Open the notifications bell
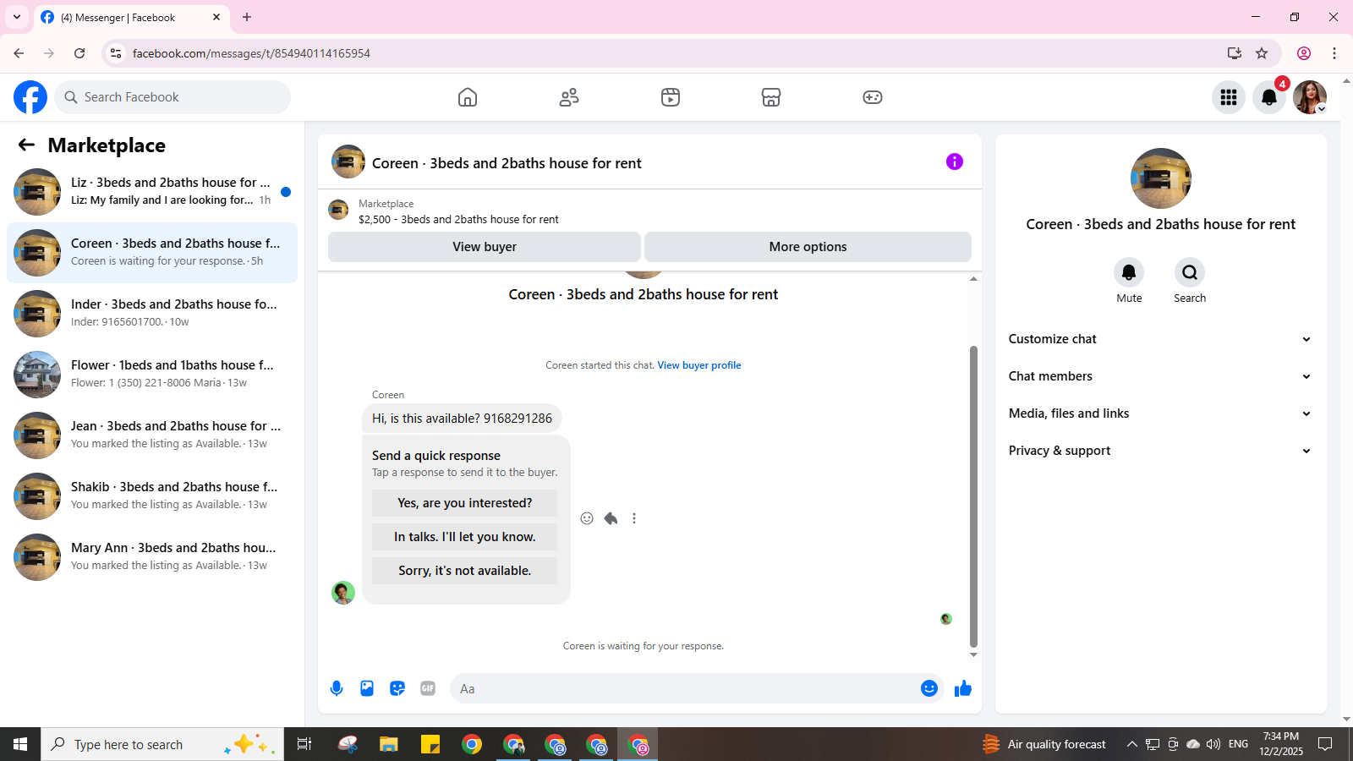Screen dimensions: 1353x761 (1269, 97)
